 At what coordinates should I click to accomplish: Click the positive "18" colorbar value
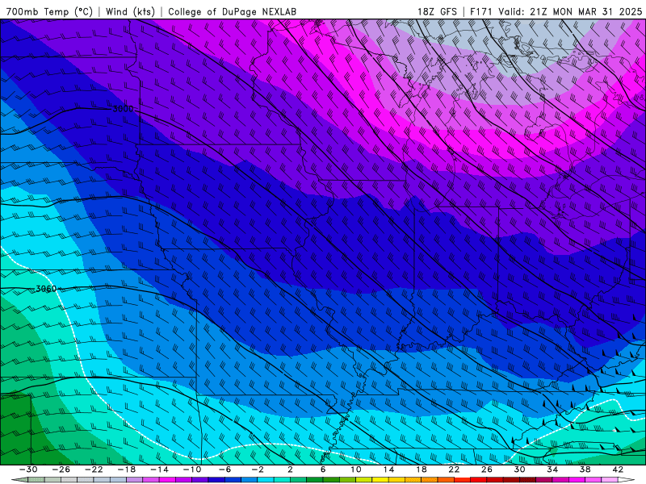(x=421, y=469)
